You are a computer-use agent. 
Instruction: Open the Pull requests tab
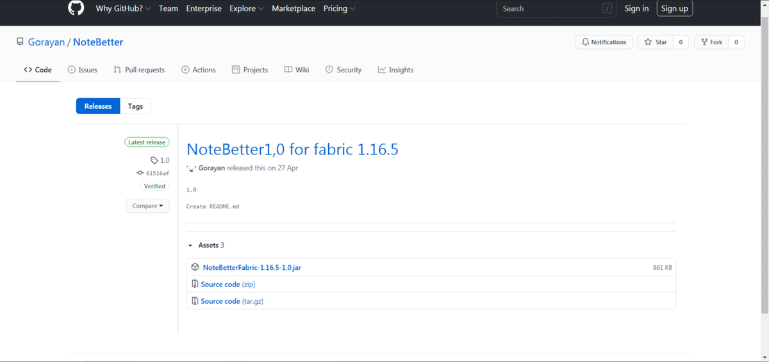(139, 70)
